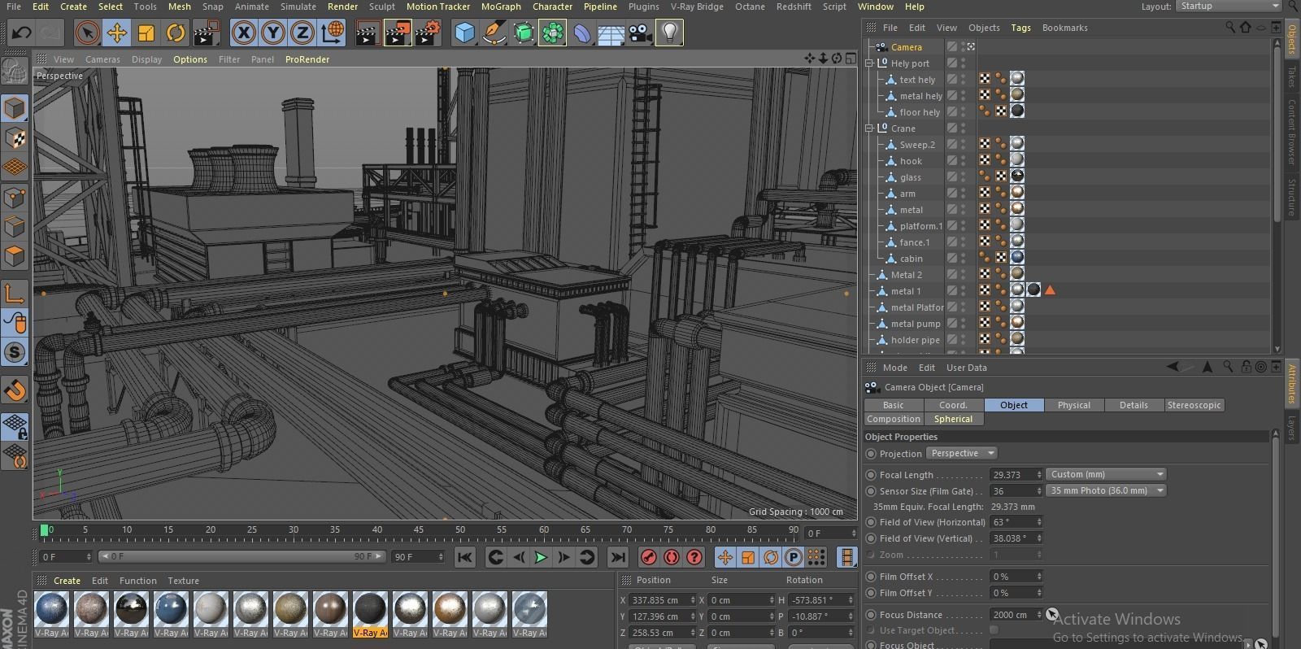This screenshot has width=1301, height=649.
Task: Click the timeline frame ruler at 45
Action: tap(418, 530)
